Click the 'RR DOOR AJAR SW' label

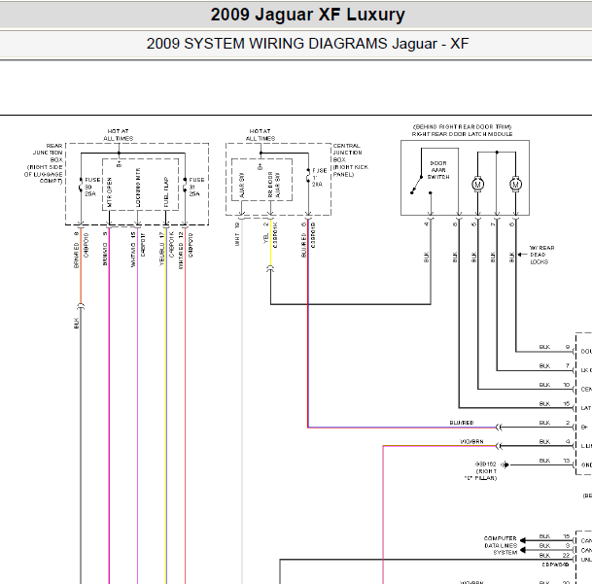point(274,185)
